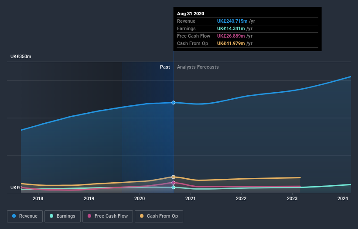Screen dimensions: 358x229
Task: Click the UK£14.341m earnings value in tooltip
Action: click(231, 28)
